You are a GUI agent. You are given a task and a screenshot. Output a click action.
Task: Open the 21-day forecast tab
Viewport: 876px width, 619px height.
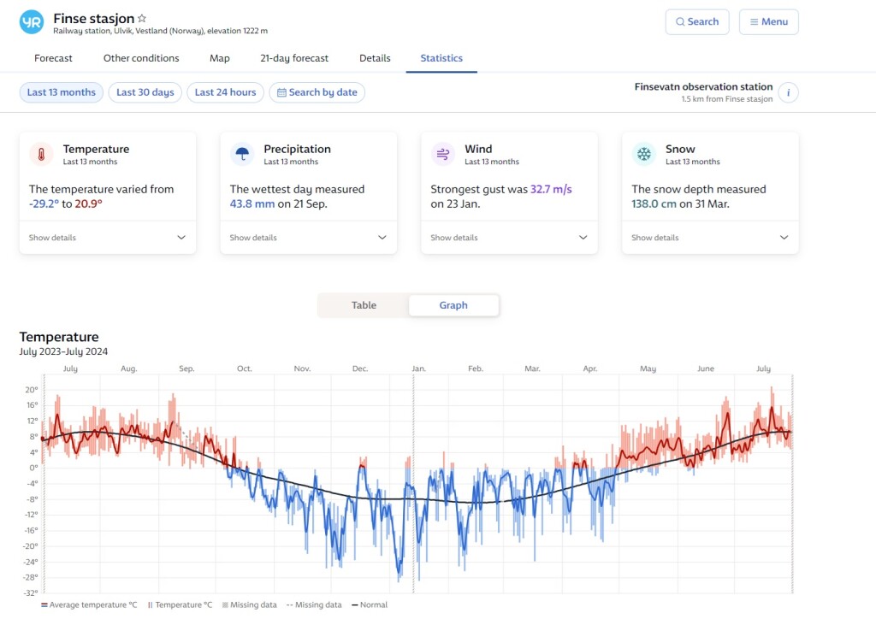[294, 58]
